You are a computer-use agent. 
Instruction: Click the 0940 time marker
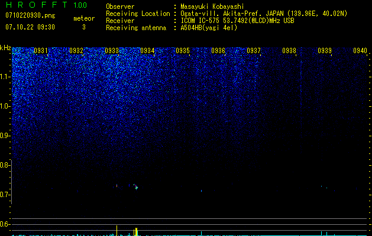[x=360, y=51]
